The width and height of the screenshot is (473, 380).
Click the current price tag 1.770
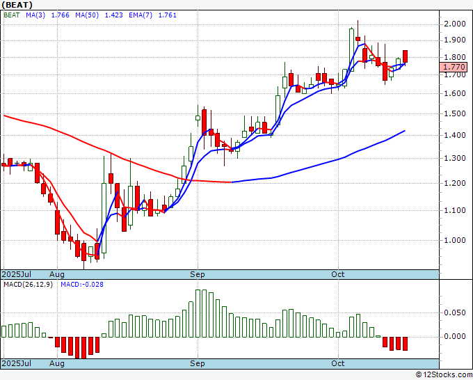click(x=454, y=67)
